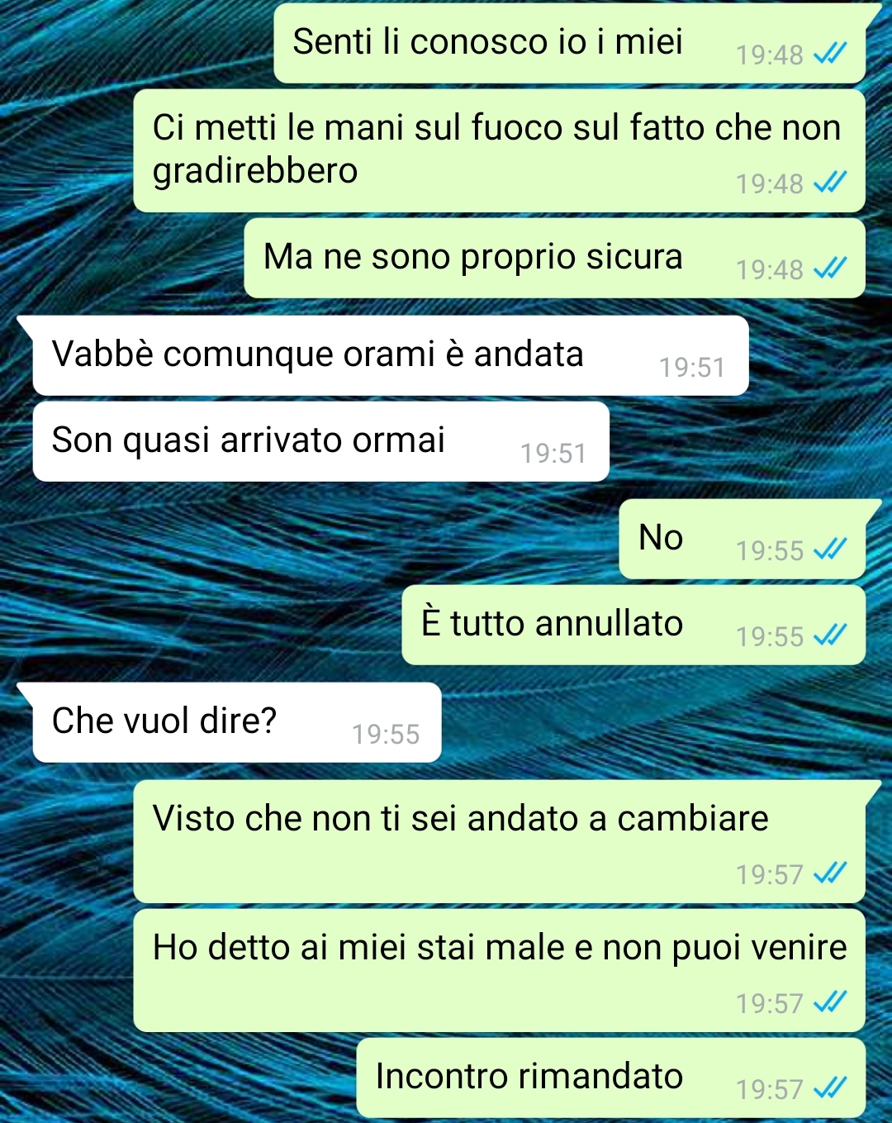Tap the ticks on 'Ho detto ai miei stai male'
The width and height of the screenshot is (892, 1123).
pos(830,1003)
